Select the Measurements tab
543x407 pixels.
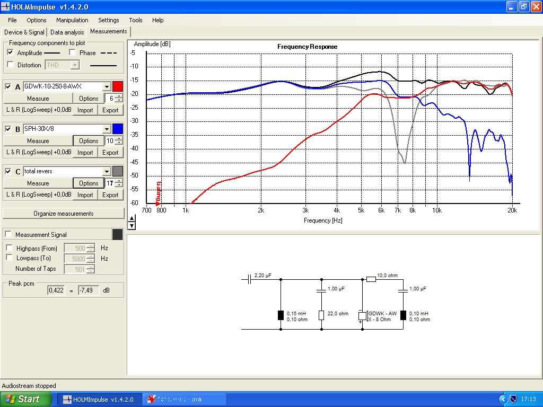[x=108, y=31]
